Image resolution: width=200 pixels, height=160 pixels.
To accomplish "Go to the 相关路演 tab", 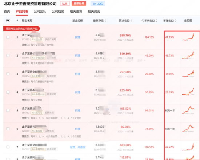I will (76, 12).
